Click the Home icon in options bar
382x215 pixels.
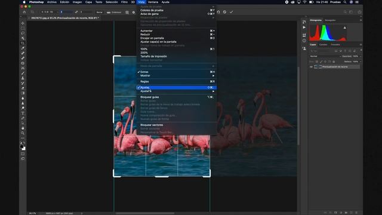pos(24,12)
